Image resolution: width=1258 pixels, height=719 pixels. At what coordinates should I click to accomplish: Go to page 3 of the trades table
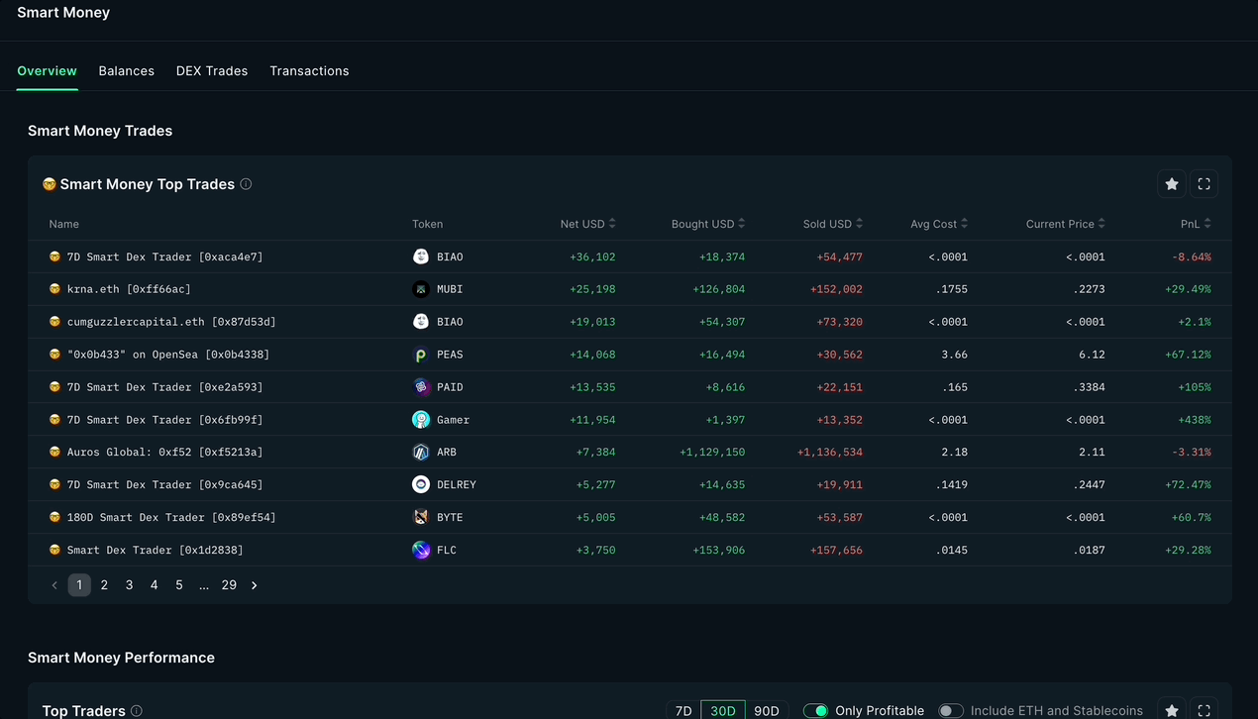coord(129,584)
